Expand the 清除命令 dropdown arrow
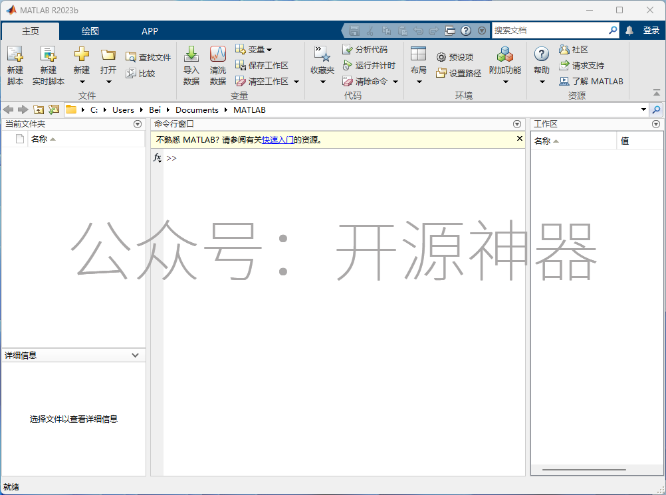666x495 pixels. pos(395,82)
